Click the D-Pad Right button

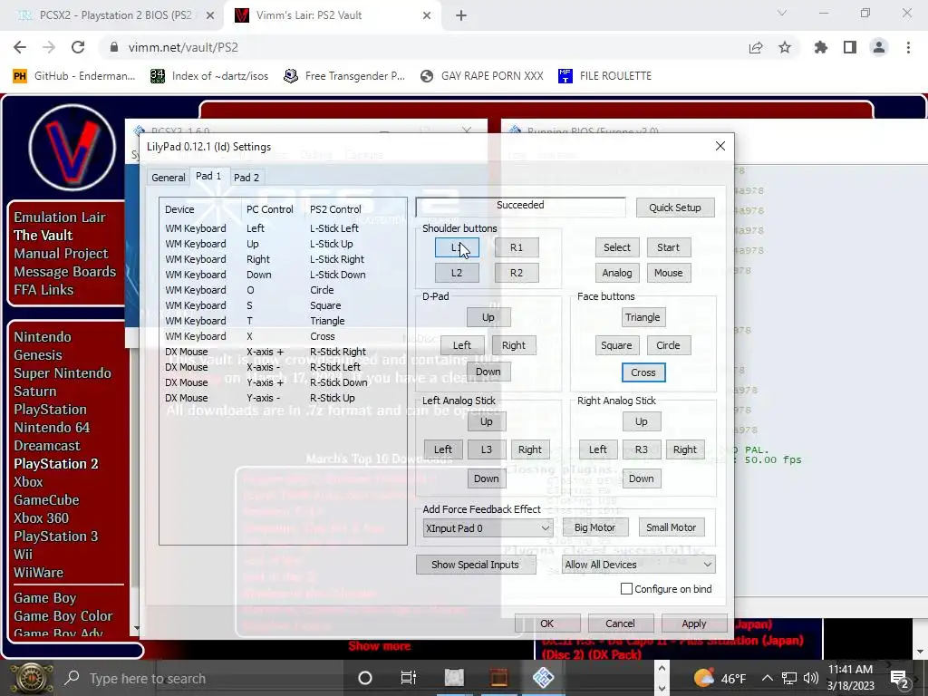coord(514,345)
